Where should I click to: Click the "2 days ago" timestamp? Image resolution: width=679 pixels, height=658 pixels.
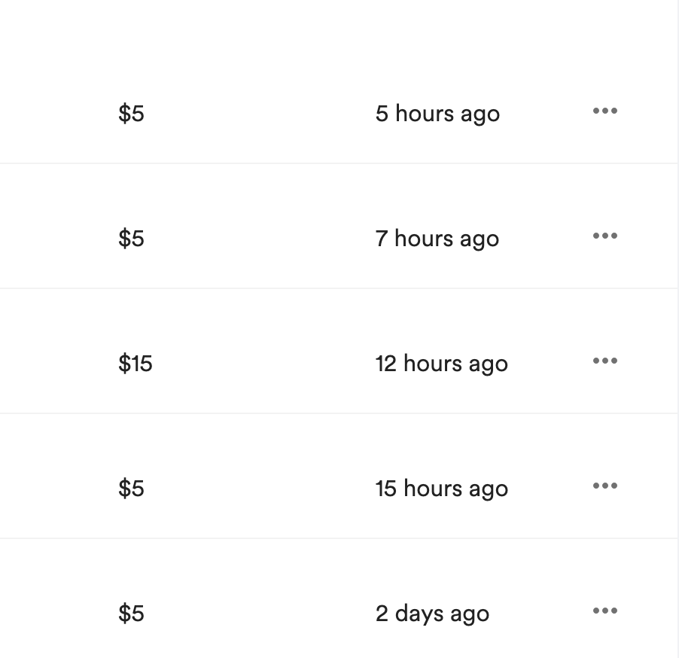point(432,614)
